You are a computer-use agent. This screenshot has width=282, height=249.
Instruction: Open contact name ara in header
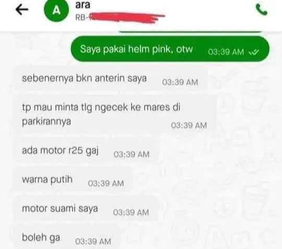click(83, 5)
